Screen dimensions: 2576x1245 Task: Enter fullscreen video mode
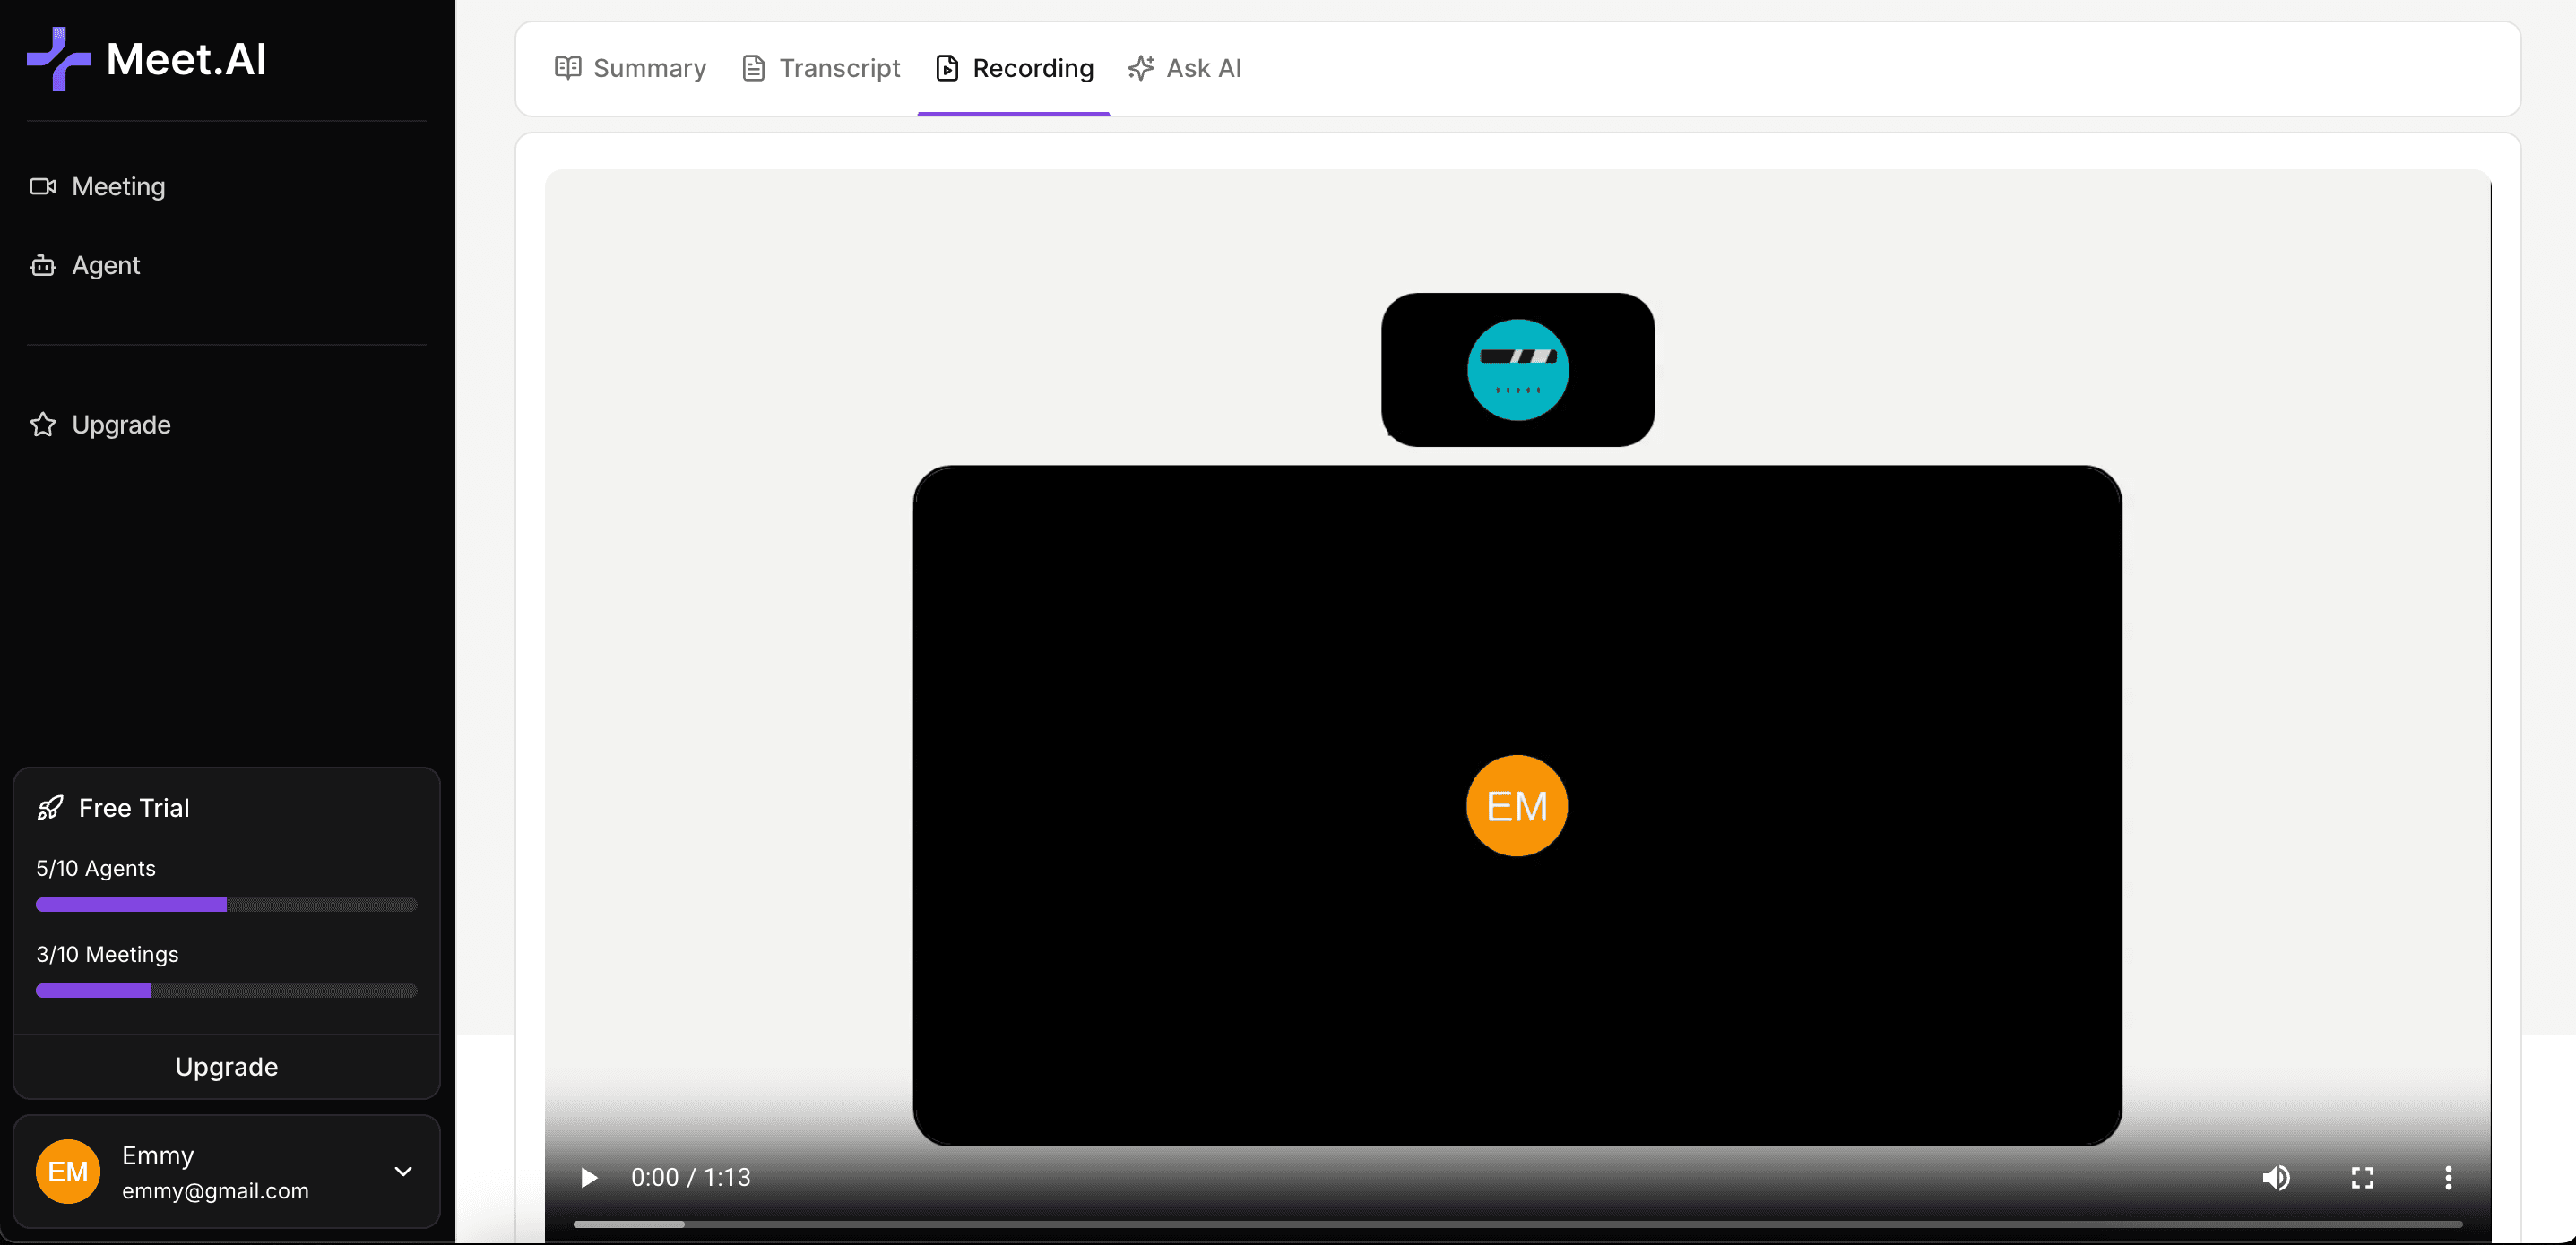tap(2362, 1177)
